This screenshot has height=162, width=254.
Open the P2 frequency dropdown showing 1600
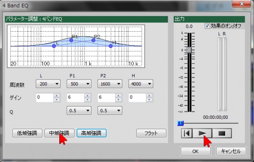click(110, 84)
